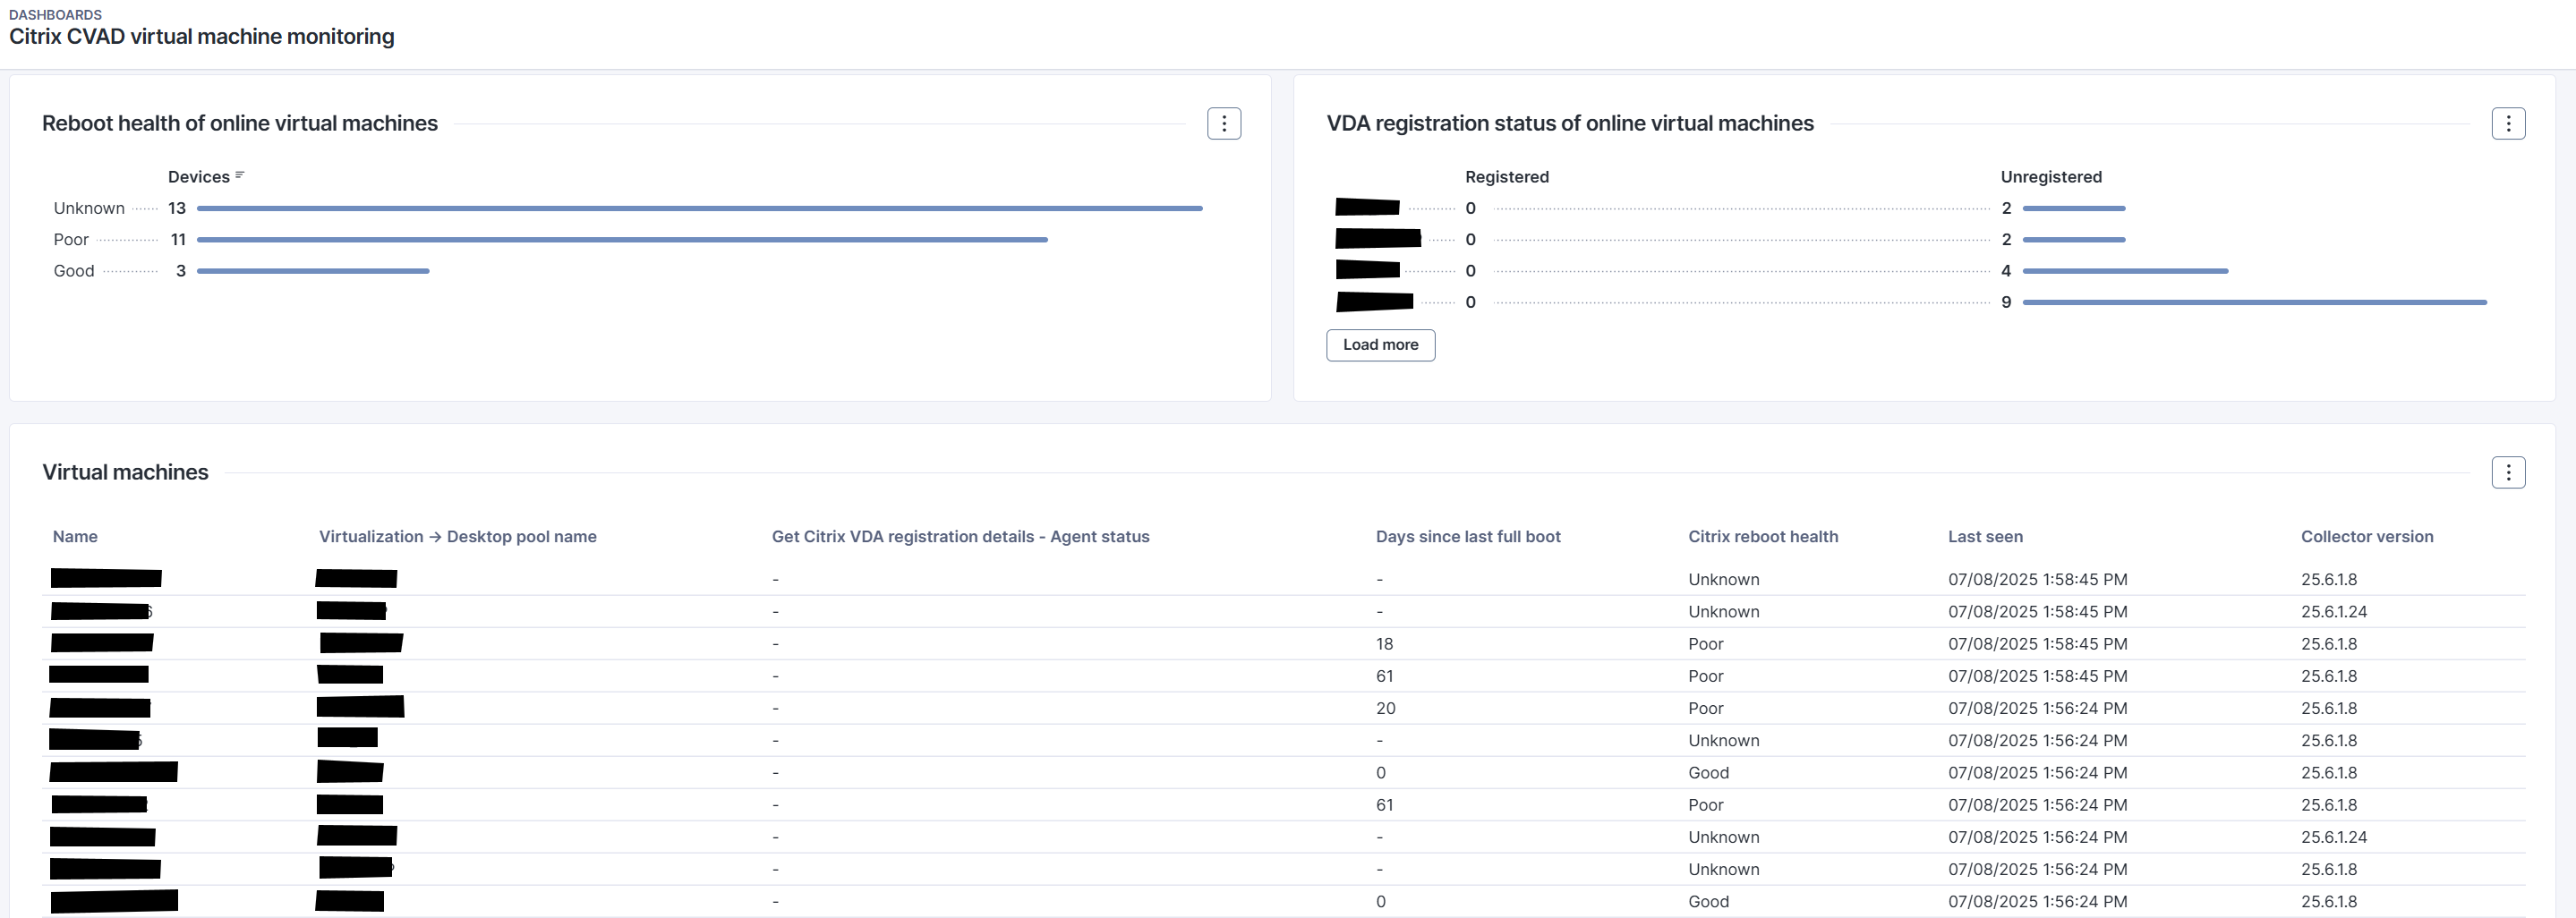Viewport: 2576px width, 918px height.
Task: Open VDA registration status widget options menu
Action: point(2507,123)
